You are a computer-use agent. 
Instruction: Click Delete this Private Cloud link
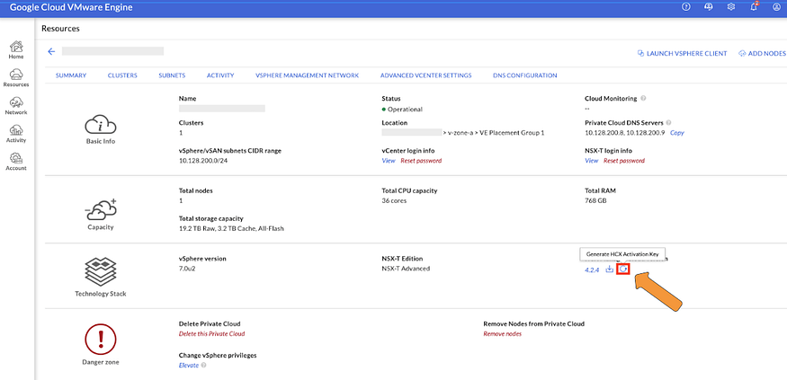point(211,334)
